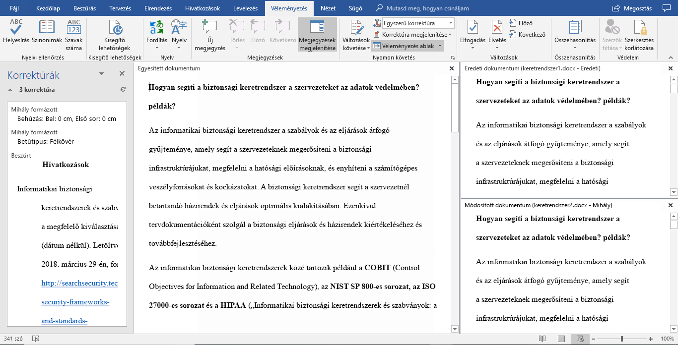Go to Következő change in Változások group

click(527, 35)
